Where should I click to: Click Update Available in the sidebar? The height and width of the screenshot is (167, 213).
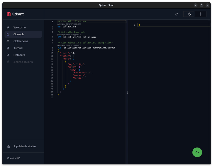click(x=23, y=146)
